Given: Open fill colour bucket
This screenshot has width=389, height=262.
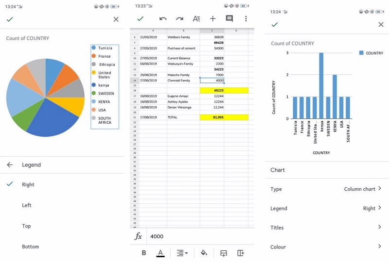Looking at the screenshot, I should pos(204,253).
